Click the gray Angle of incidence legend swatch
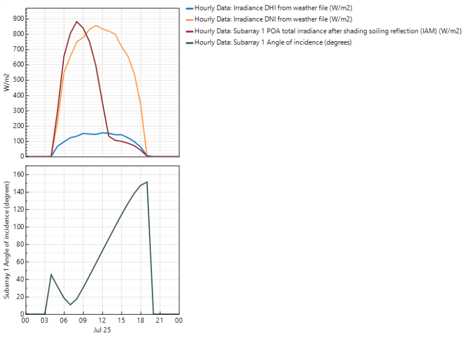Image resolution: width=464 pixels, height=338 pixels. (x=189, y=42)
